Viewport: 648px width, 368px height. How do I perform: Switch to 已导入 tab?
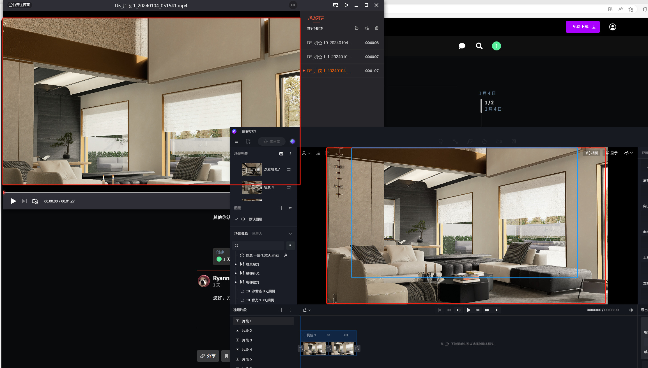tap(257, 234)
